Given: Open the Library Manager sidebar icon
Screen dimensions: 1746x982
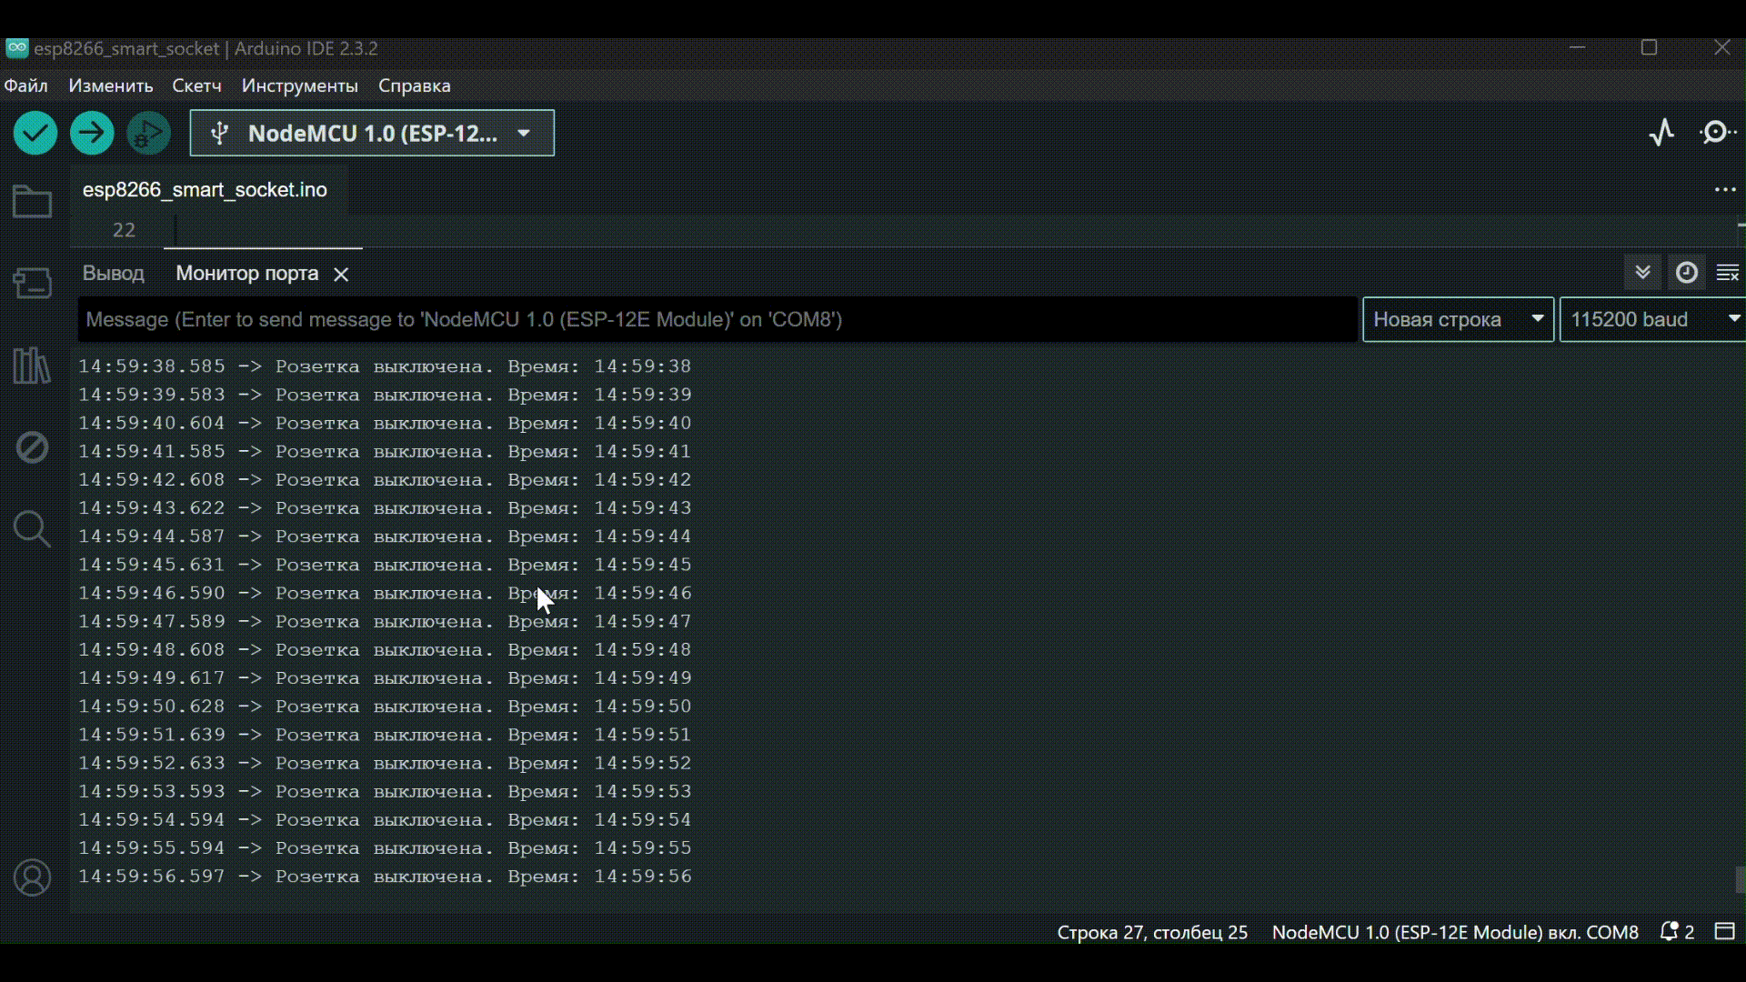Looking at the screenshot, I should [x=32, y=366].
